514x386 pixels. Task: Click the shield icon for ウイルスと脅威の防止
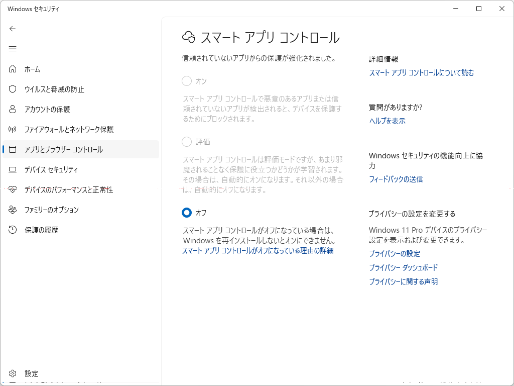(13, 89)
